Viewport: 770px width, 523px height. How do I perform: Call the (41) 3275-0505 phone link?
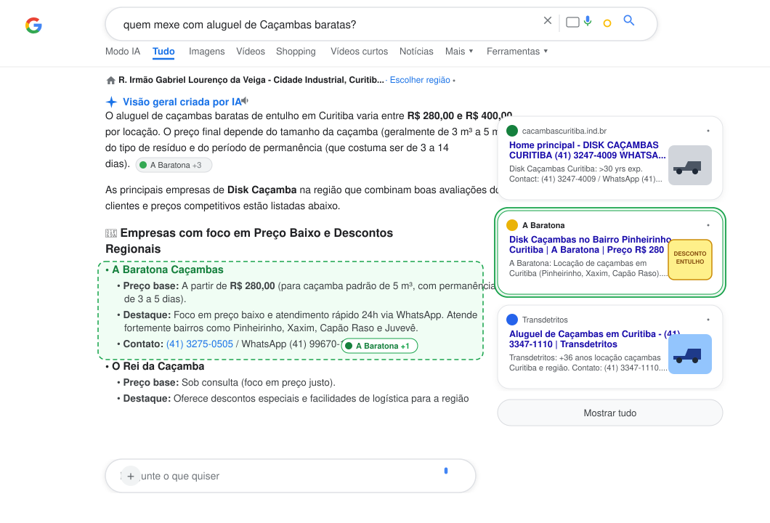[200, 344]
